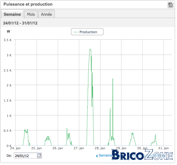Toggle the Production series in legend
This screenshot has height=165, width=177.
pyautogui.click(x=87, y=32)
